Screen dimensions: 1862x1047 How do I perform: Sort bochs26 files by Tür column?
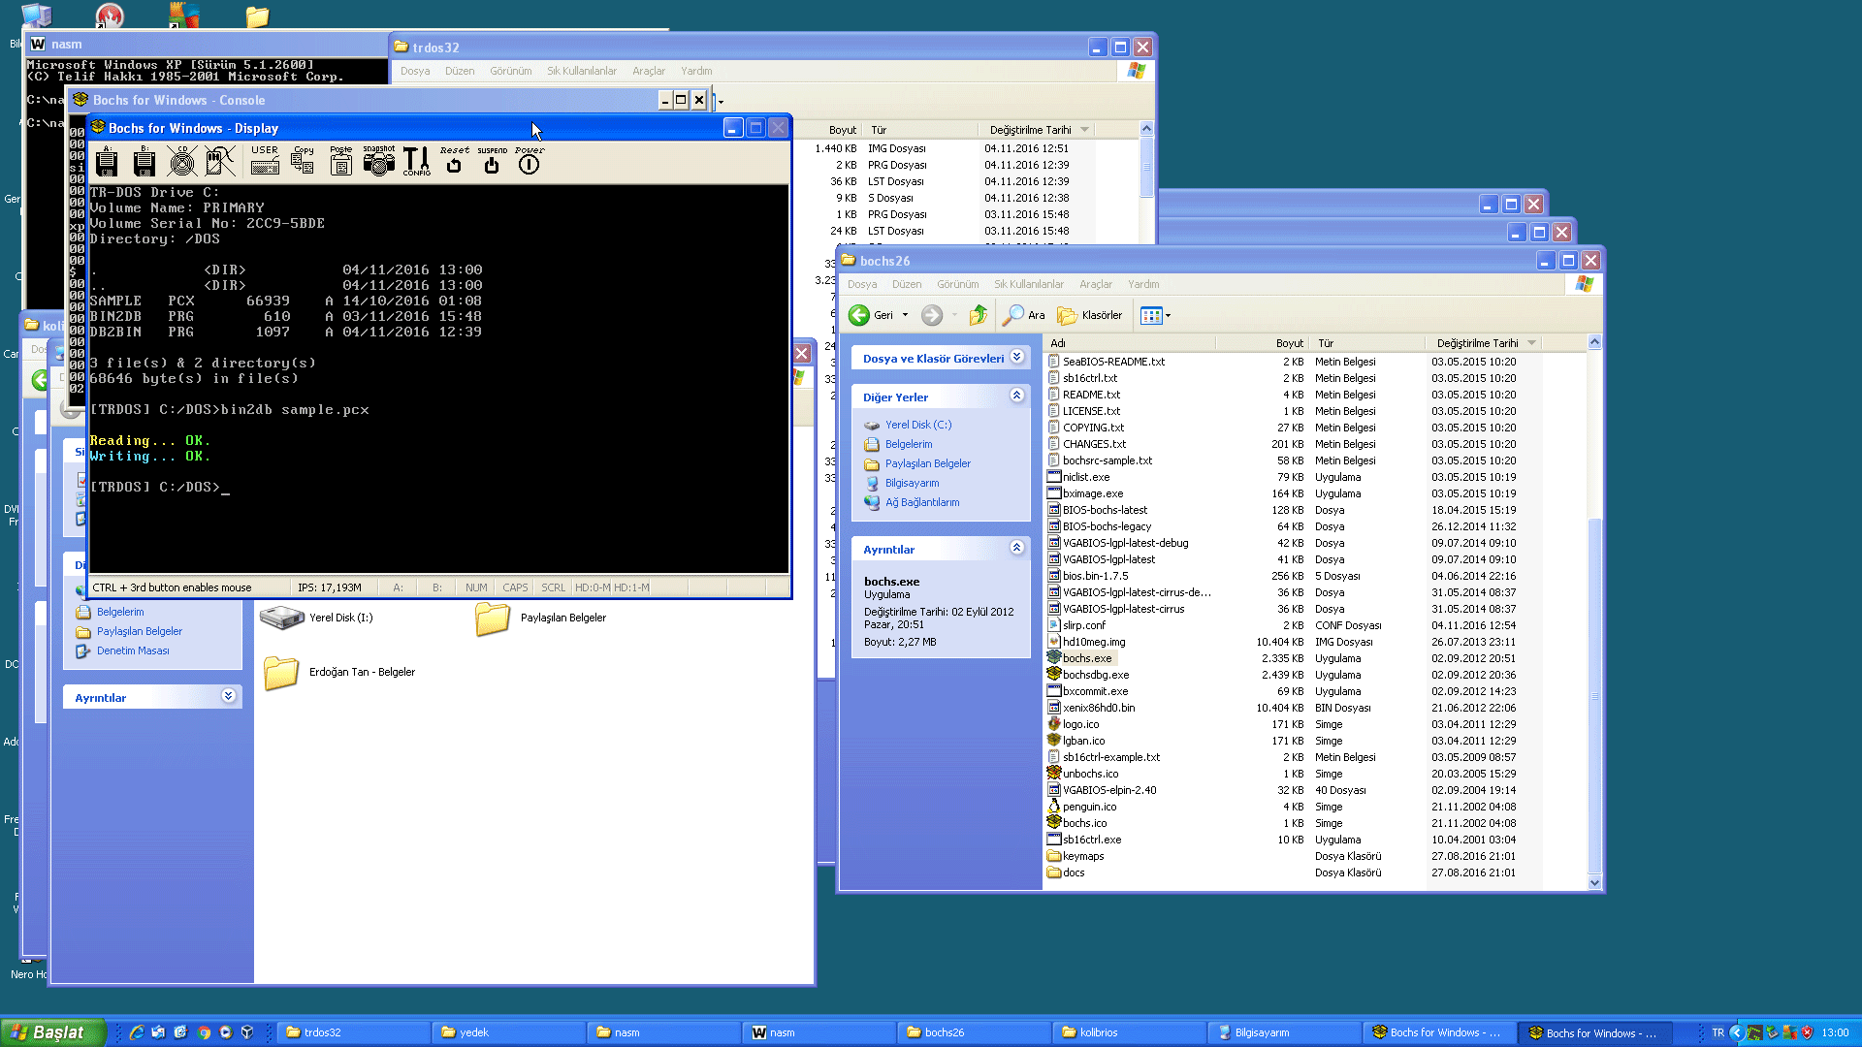click(x=1366, y=343)
